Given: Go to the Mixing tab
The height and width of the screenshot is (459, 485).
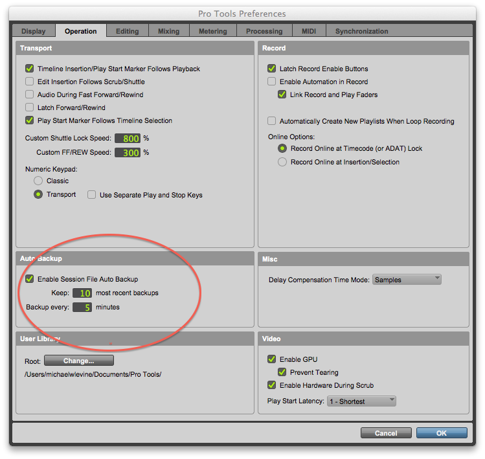Looking at the screenshot, I should [x=169, y=31].
